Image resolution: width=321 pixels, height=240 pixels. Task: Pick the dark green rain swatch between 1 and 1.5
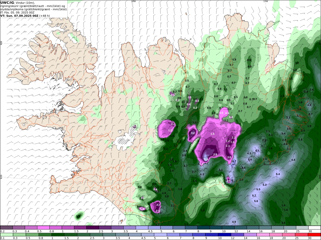58,235
